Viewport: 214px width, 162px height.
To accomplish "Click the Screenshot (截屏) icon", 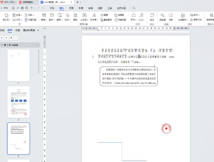I will pyautogui.click(x=60, y=15).
